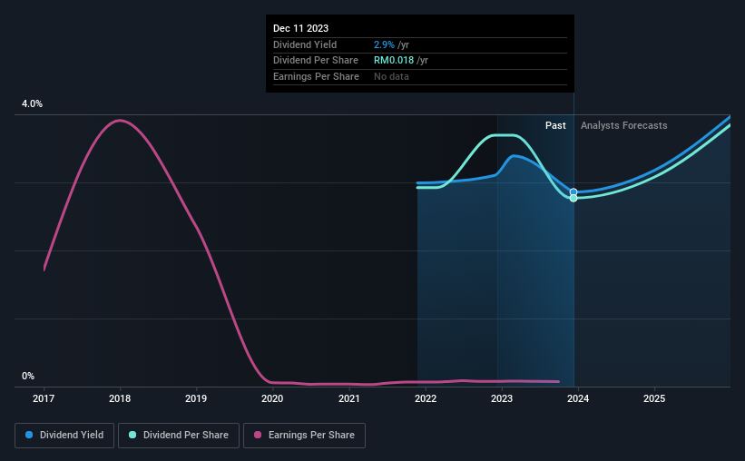This screenshot has height=461, width=745.
Task: Click the Analysts Forecasts region label
Action: [x=623, y=125]
